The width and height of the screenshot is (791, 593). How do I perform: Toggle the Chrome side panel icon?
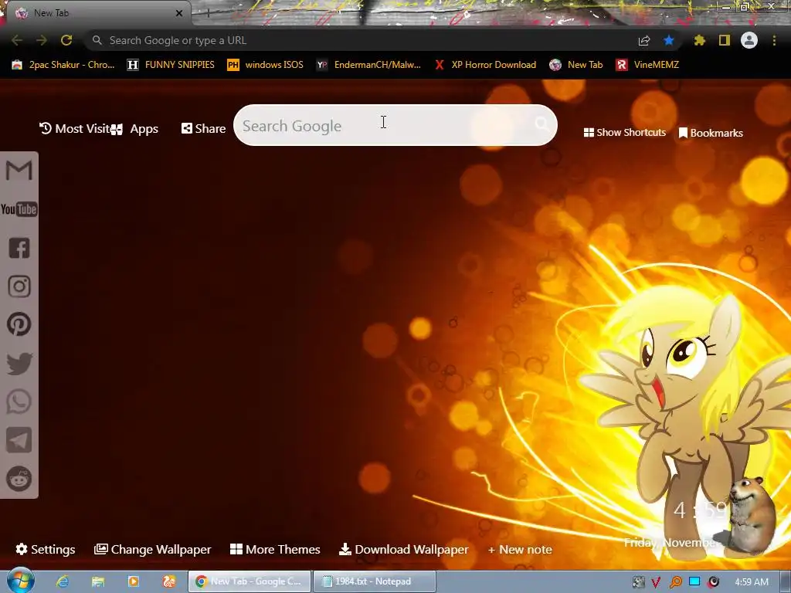coord(725,40)
